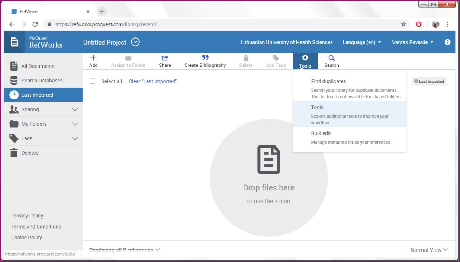Open All Documents in sidebar
Image resolution: width=460 pixels, height=262 pixels.
(x=38, y=66)
